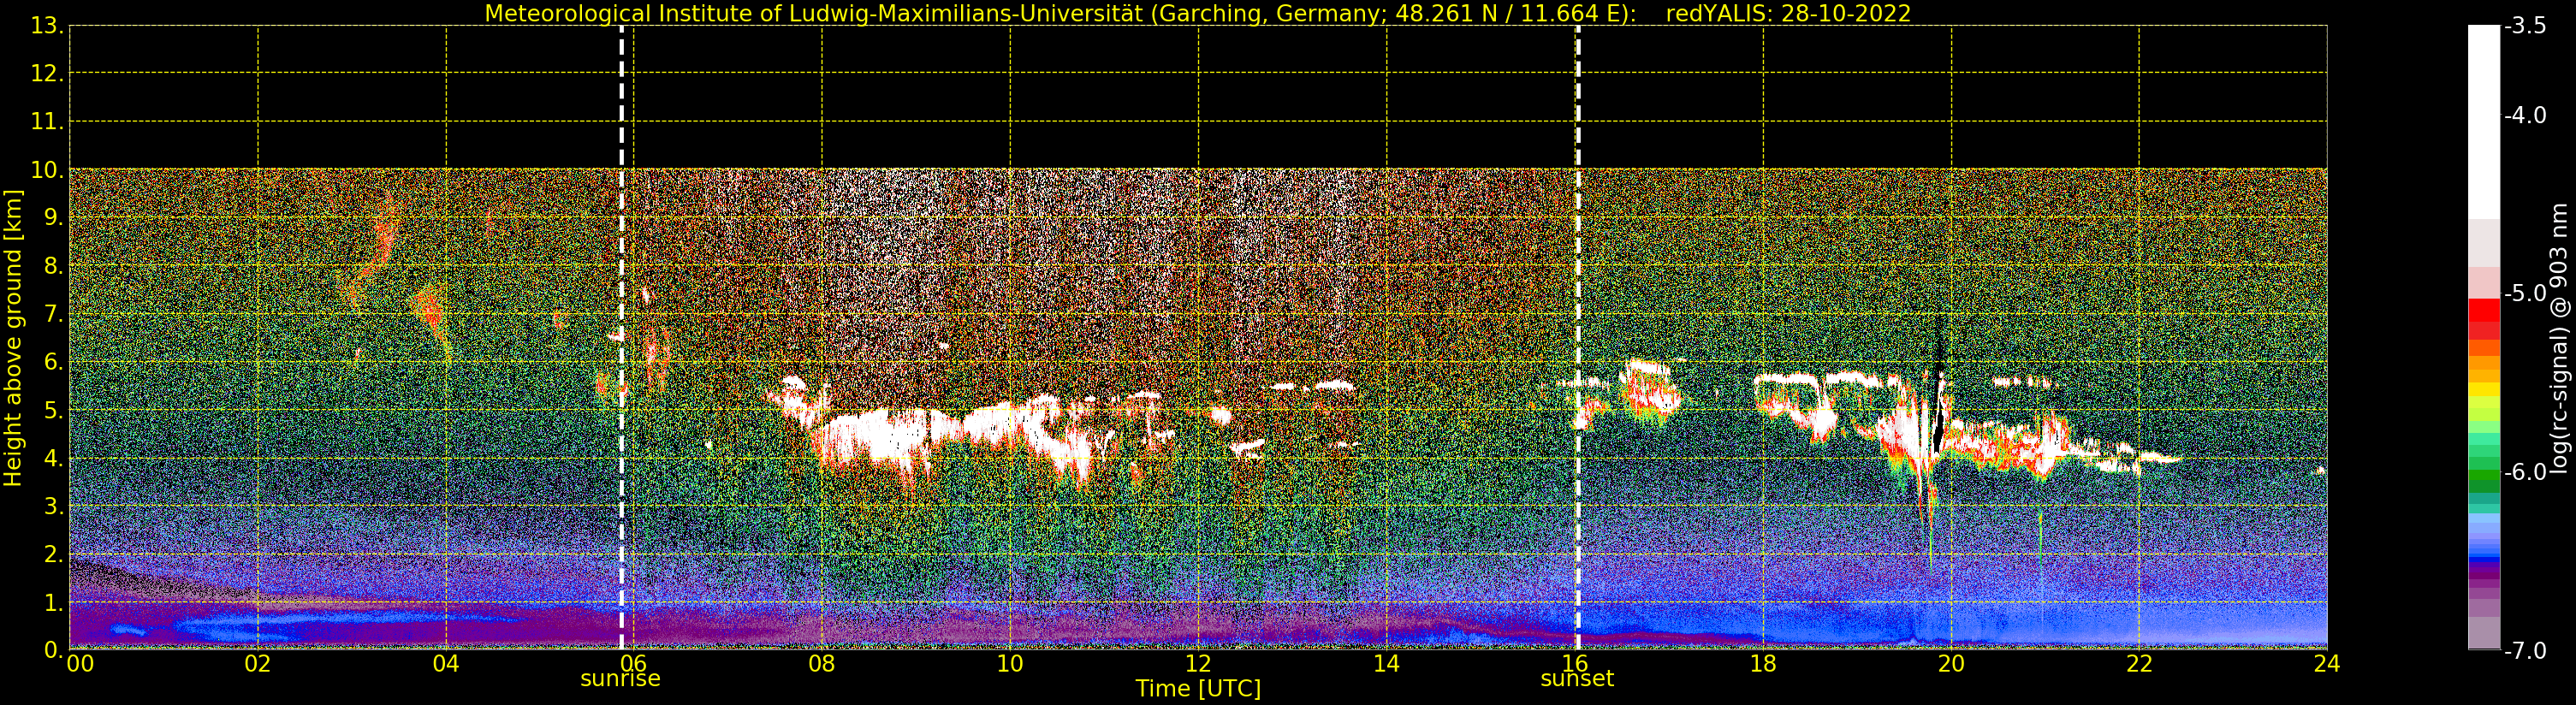Click the 06 tick on the time axis

[x=634, y=664]
